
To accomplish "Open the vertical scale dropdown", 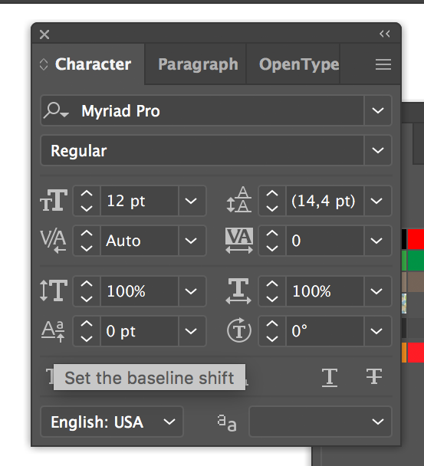I will (x=191, y=291).
